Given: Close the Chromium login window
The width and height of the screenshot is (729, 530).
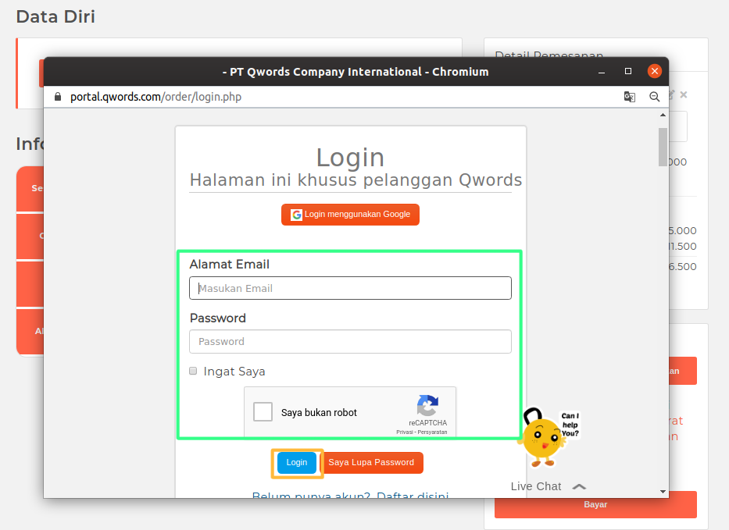Looking at the screenshot, I should click(655, 71).
